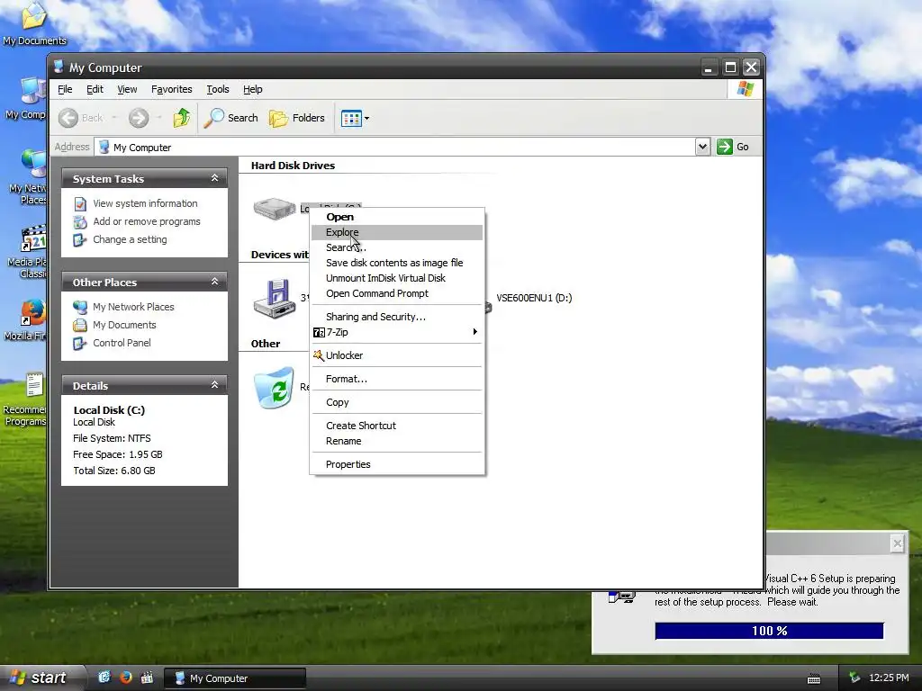Screen dimensions: 922x691
Task: Open the File menu
Action: tap(65, 89)
